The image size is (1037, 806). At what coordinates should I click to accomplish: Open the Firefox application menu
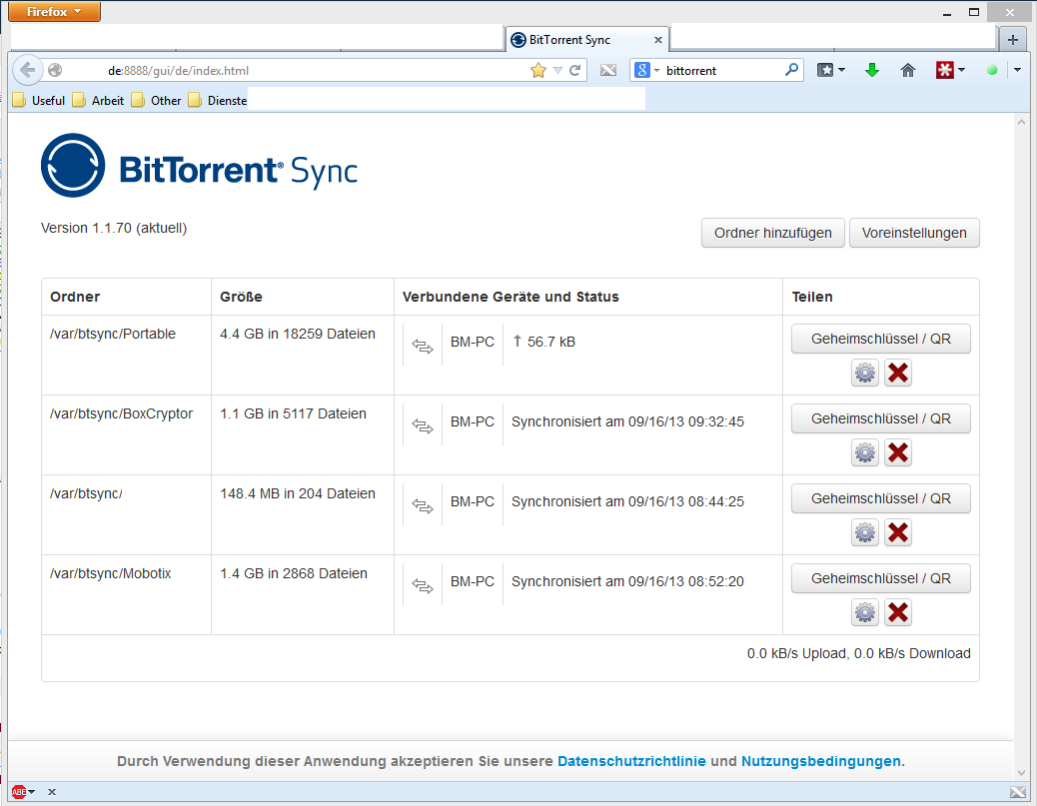click(x=54, y=11)
